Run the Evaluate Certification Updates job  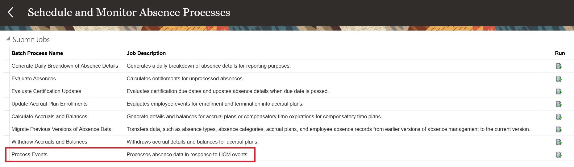[x=559, y=91]
